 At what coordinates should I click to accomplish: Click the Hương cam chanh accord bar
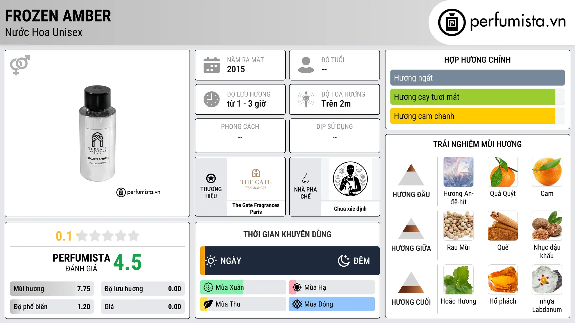[x=477, y=116]
